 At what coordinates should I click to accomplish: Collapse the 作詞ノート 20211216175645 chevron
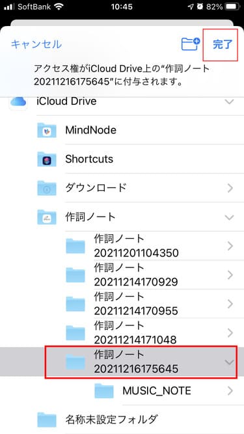pos(229,362)
